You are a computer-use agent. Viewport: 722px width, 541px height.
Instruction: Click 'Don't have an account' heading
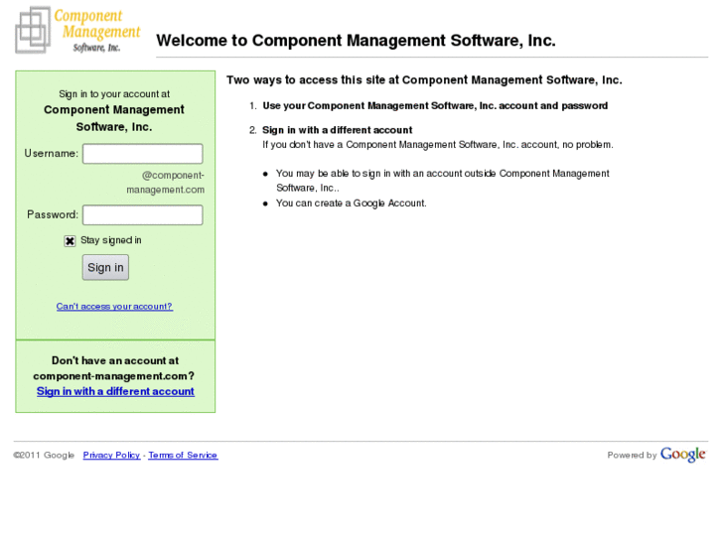tap(114, 368)
